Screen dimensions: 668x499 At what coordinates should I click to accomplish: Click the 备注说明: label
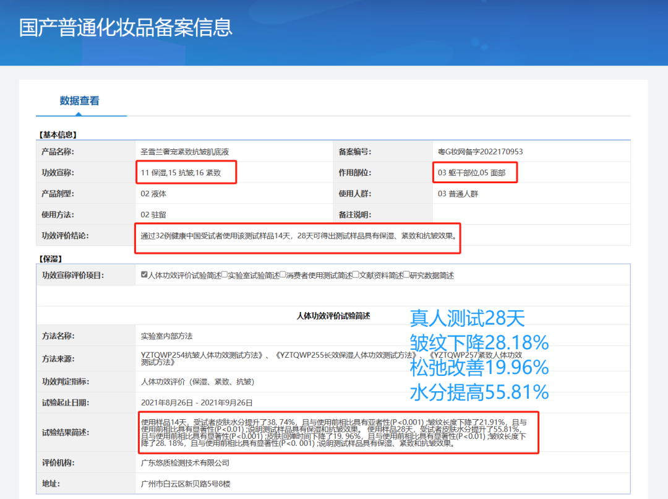[x=355, y=215]
